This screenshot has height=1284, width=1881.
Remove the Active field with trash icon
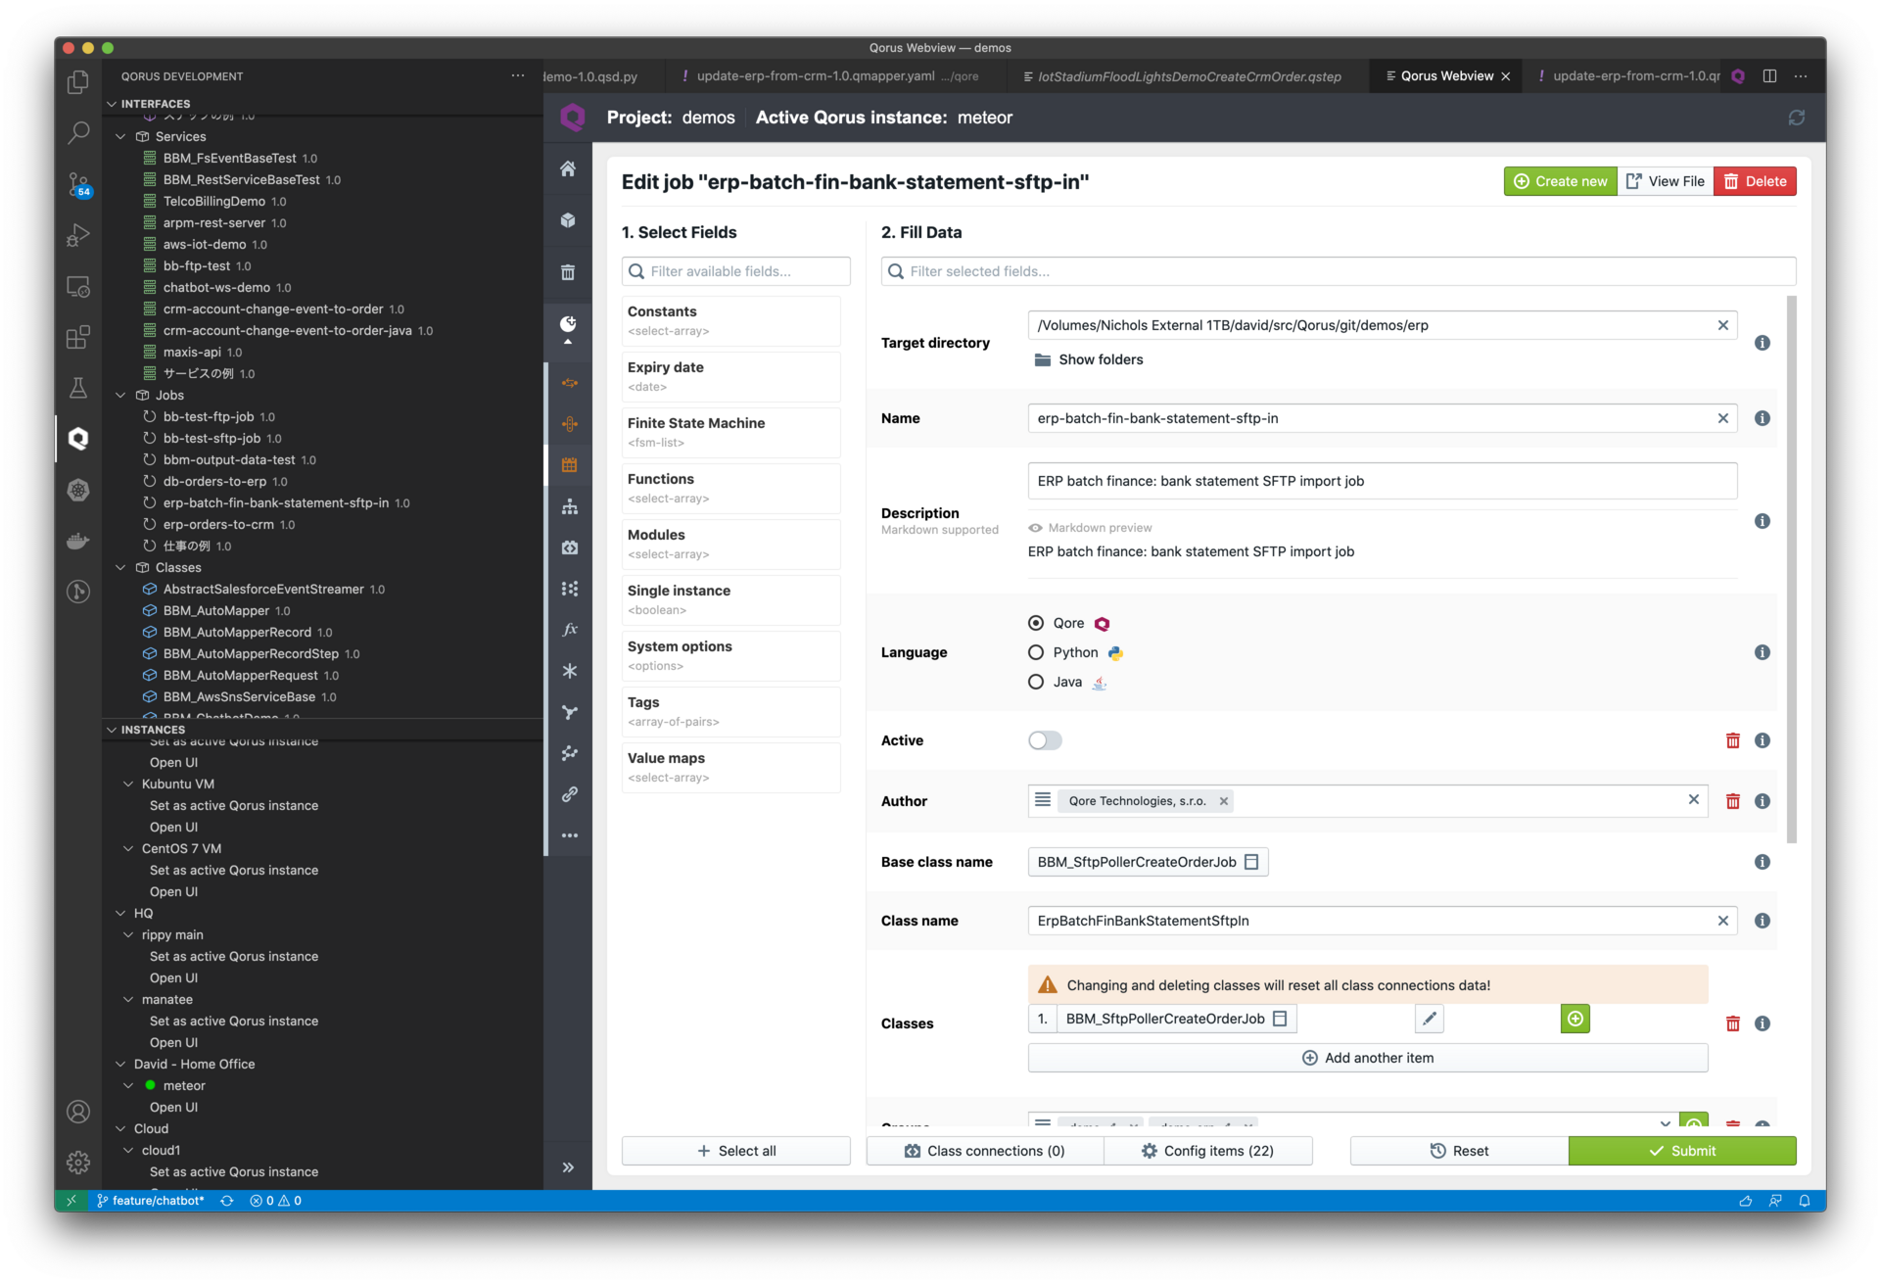pyautogui.click(x=1732, y=740)
